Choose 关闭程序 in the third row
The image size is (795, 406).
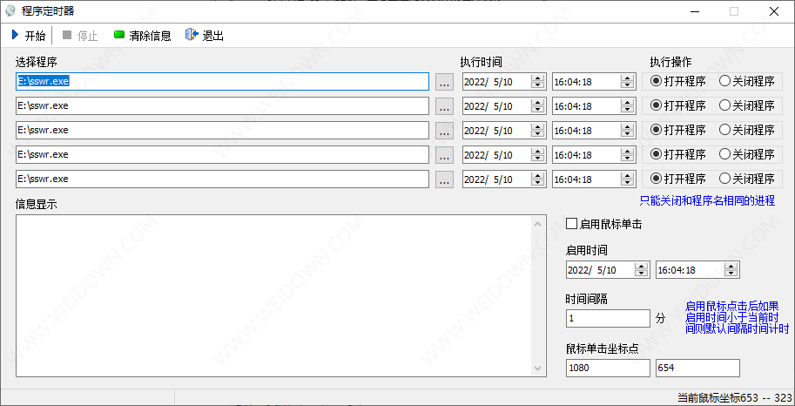click(x=747, y=130)
